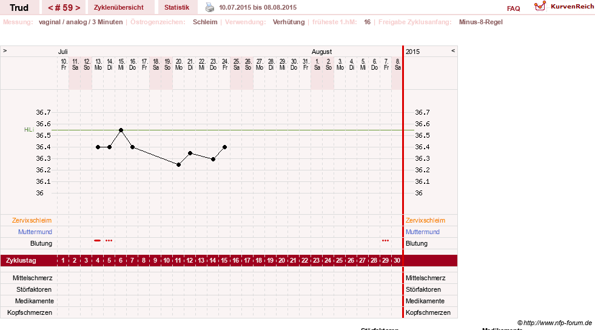
Task: Open the FAQ link
Action: click(513, 8)
